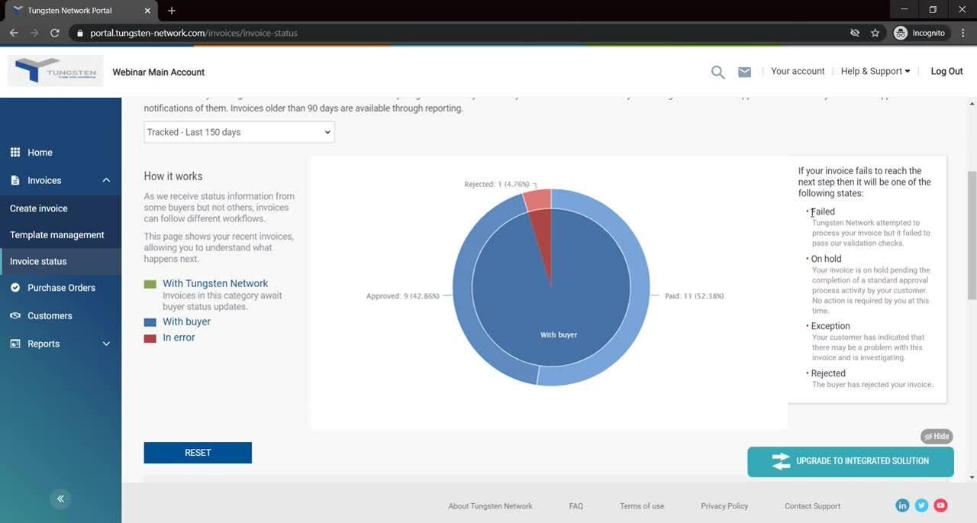Bookmark this page with star icon

pos(875,33)
